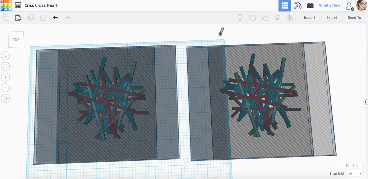Toggle orthographic perspective view cube icon

(5, 98)
